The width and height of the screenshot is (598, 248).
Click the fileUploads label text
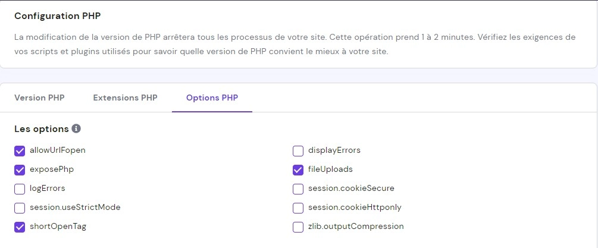(330, 169)
